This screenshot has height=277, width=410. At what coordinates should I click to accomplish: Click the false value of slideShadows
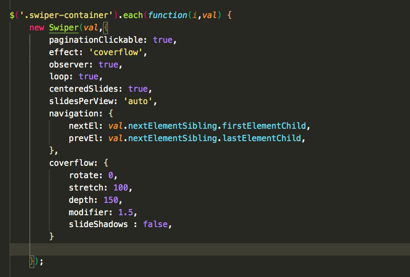(x=155, y=224)
